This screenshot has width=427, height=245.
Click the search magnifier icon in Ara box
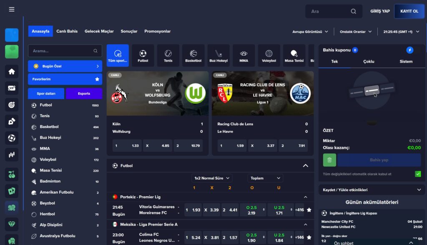[x=353, y=11]
